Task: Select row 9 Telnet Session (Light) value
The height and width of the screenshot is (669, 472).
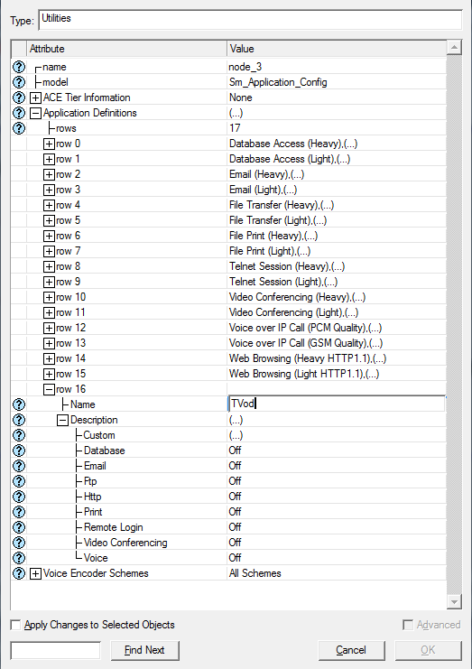Action: [283, 282]
